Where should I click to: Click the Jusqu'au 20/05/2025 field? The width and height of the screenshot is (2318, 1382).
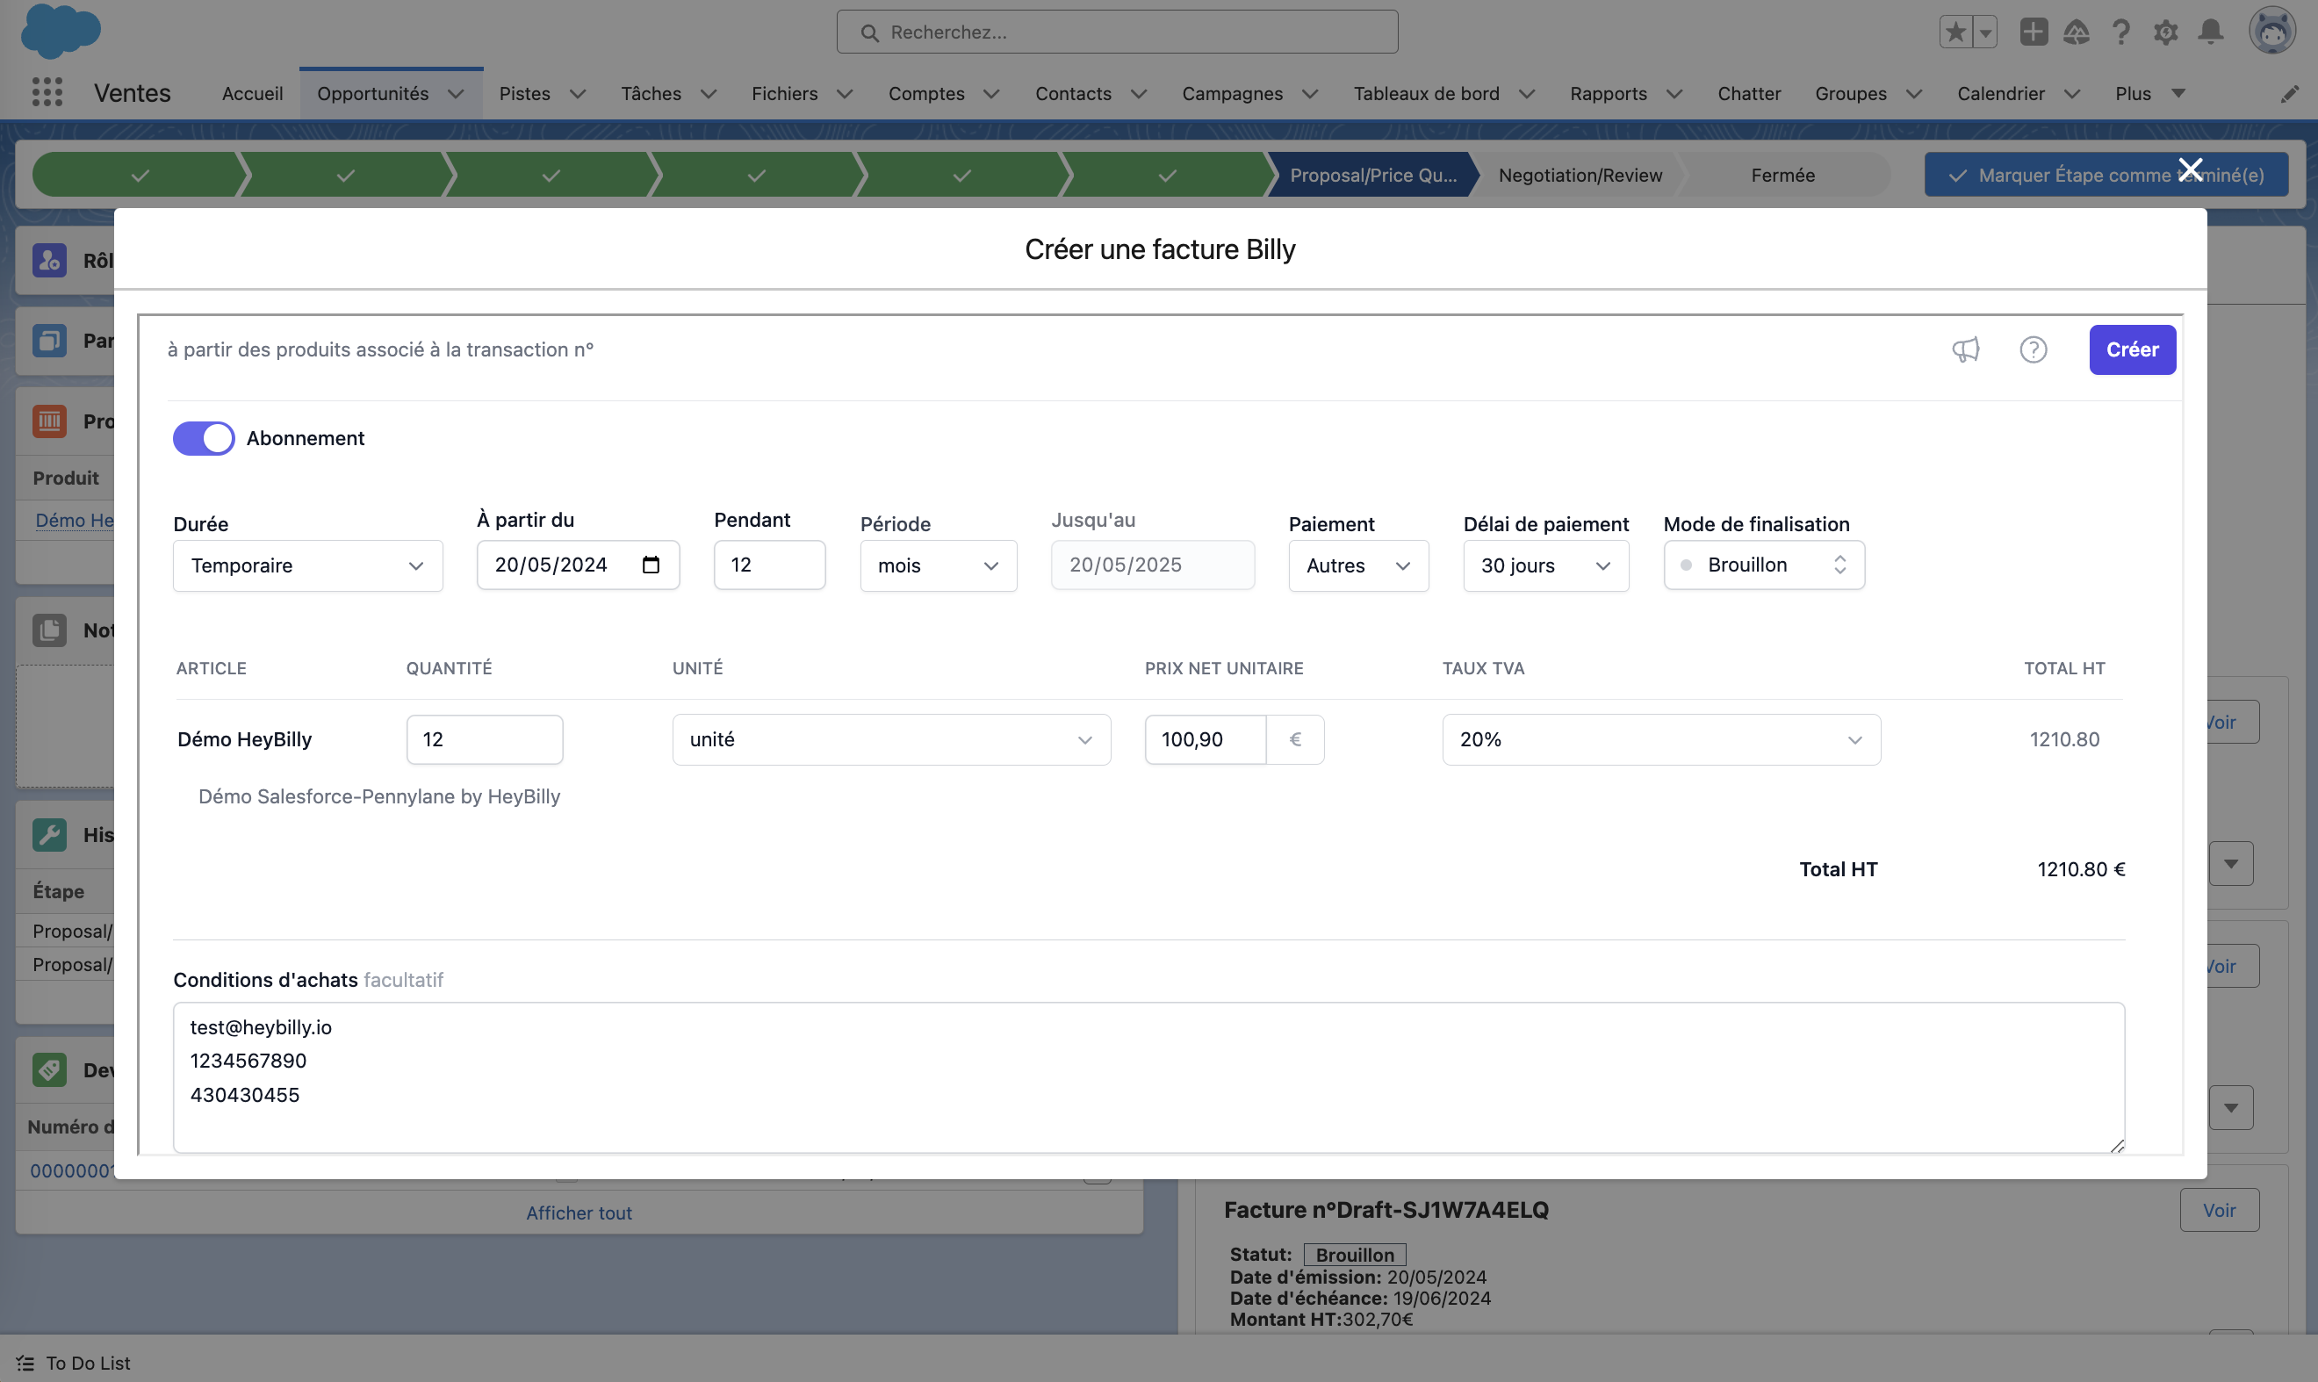[x=1153, y=565]
